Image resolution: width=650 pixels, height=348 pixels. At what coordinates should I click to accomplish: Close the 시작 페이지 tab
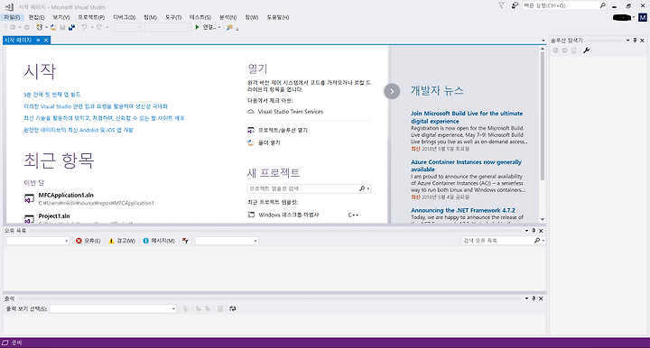click(46, 41)
